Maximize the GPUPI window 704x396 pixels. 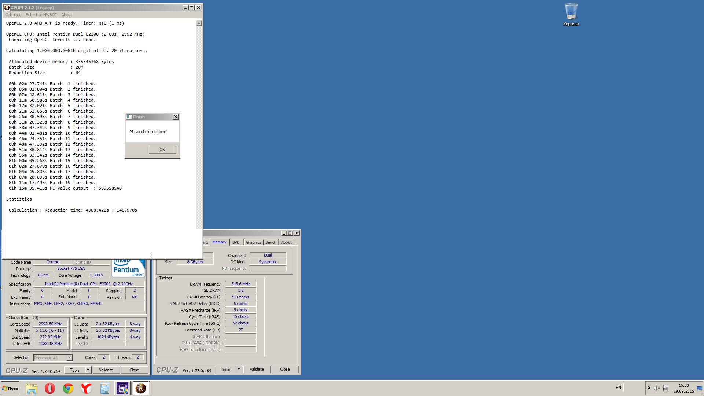[191, 7]
